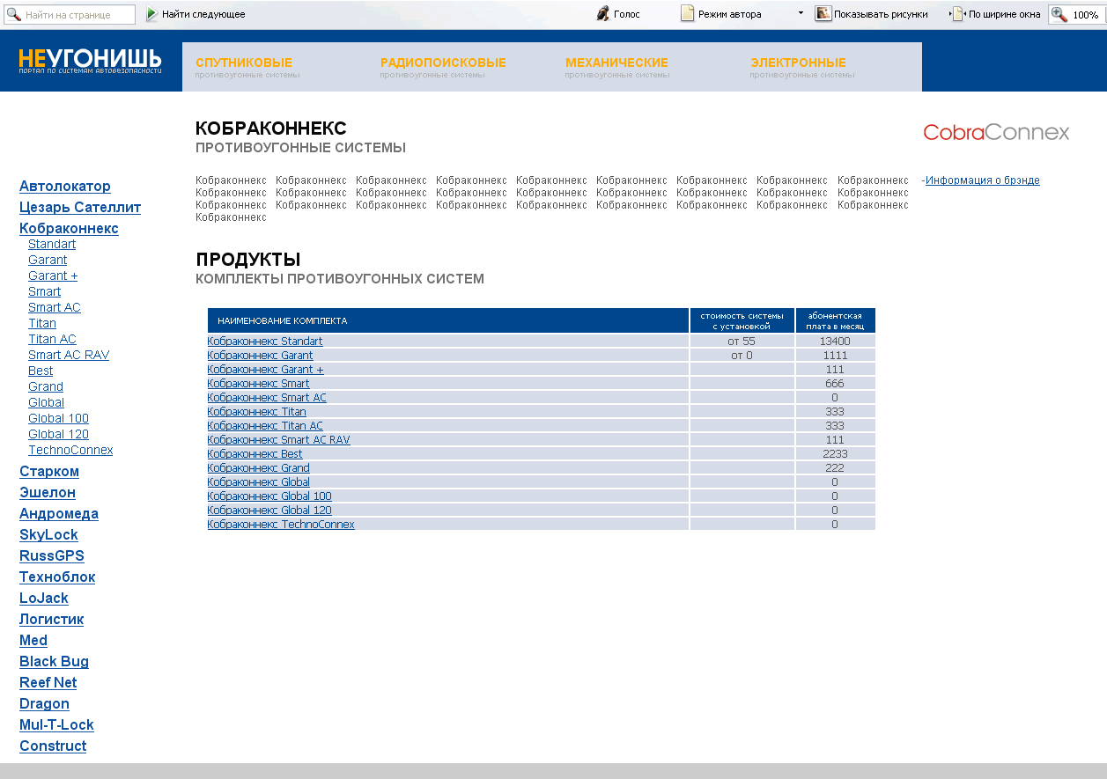The height and width of the screenshot is (779, 1107).
Task: Open the ЭЛЕКТРОННЫЕ tab
Action: 798,62
